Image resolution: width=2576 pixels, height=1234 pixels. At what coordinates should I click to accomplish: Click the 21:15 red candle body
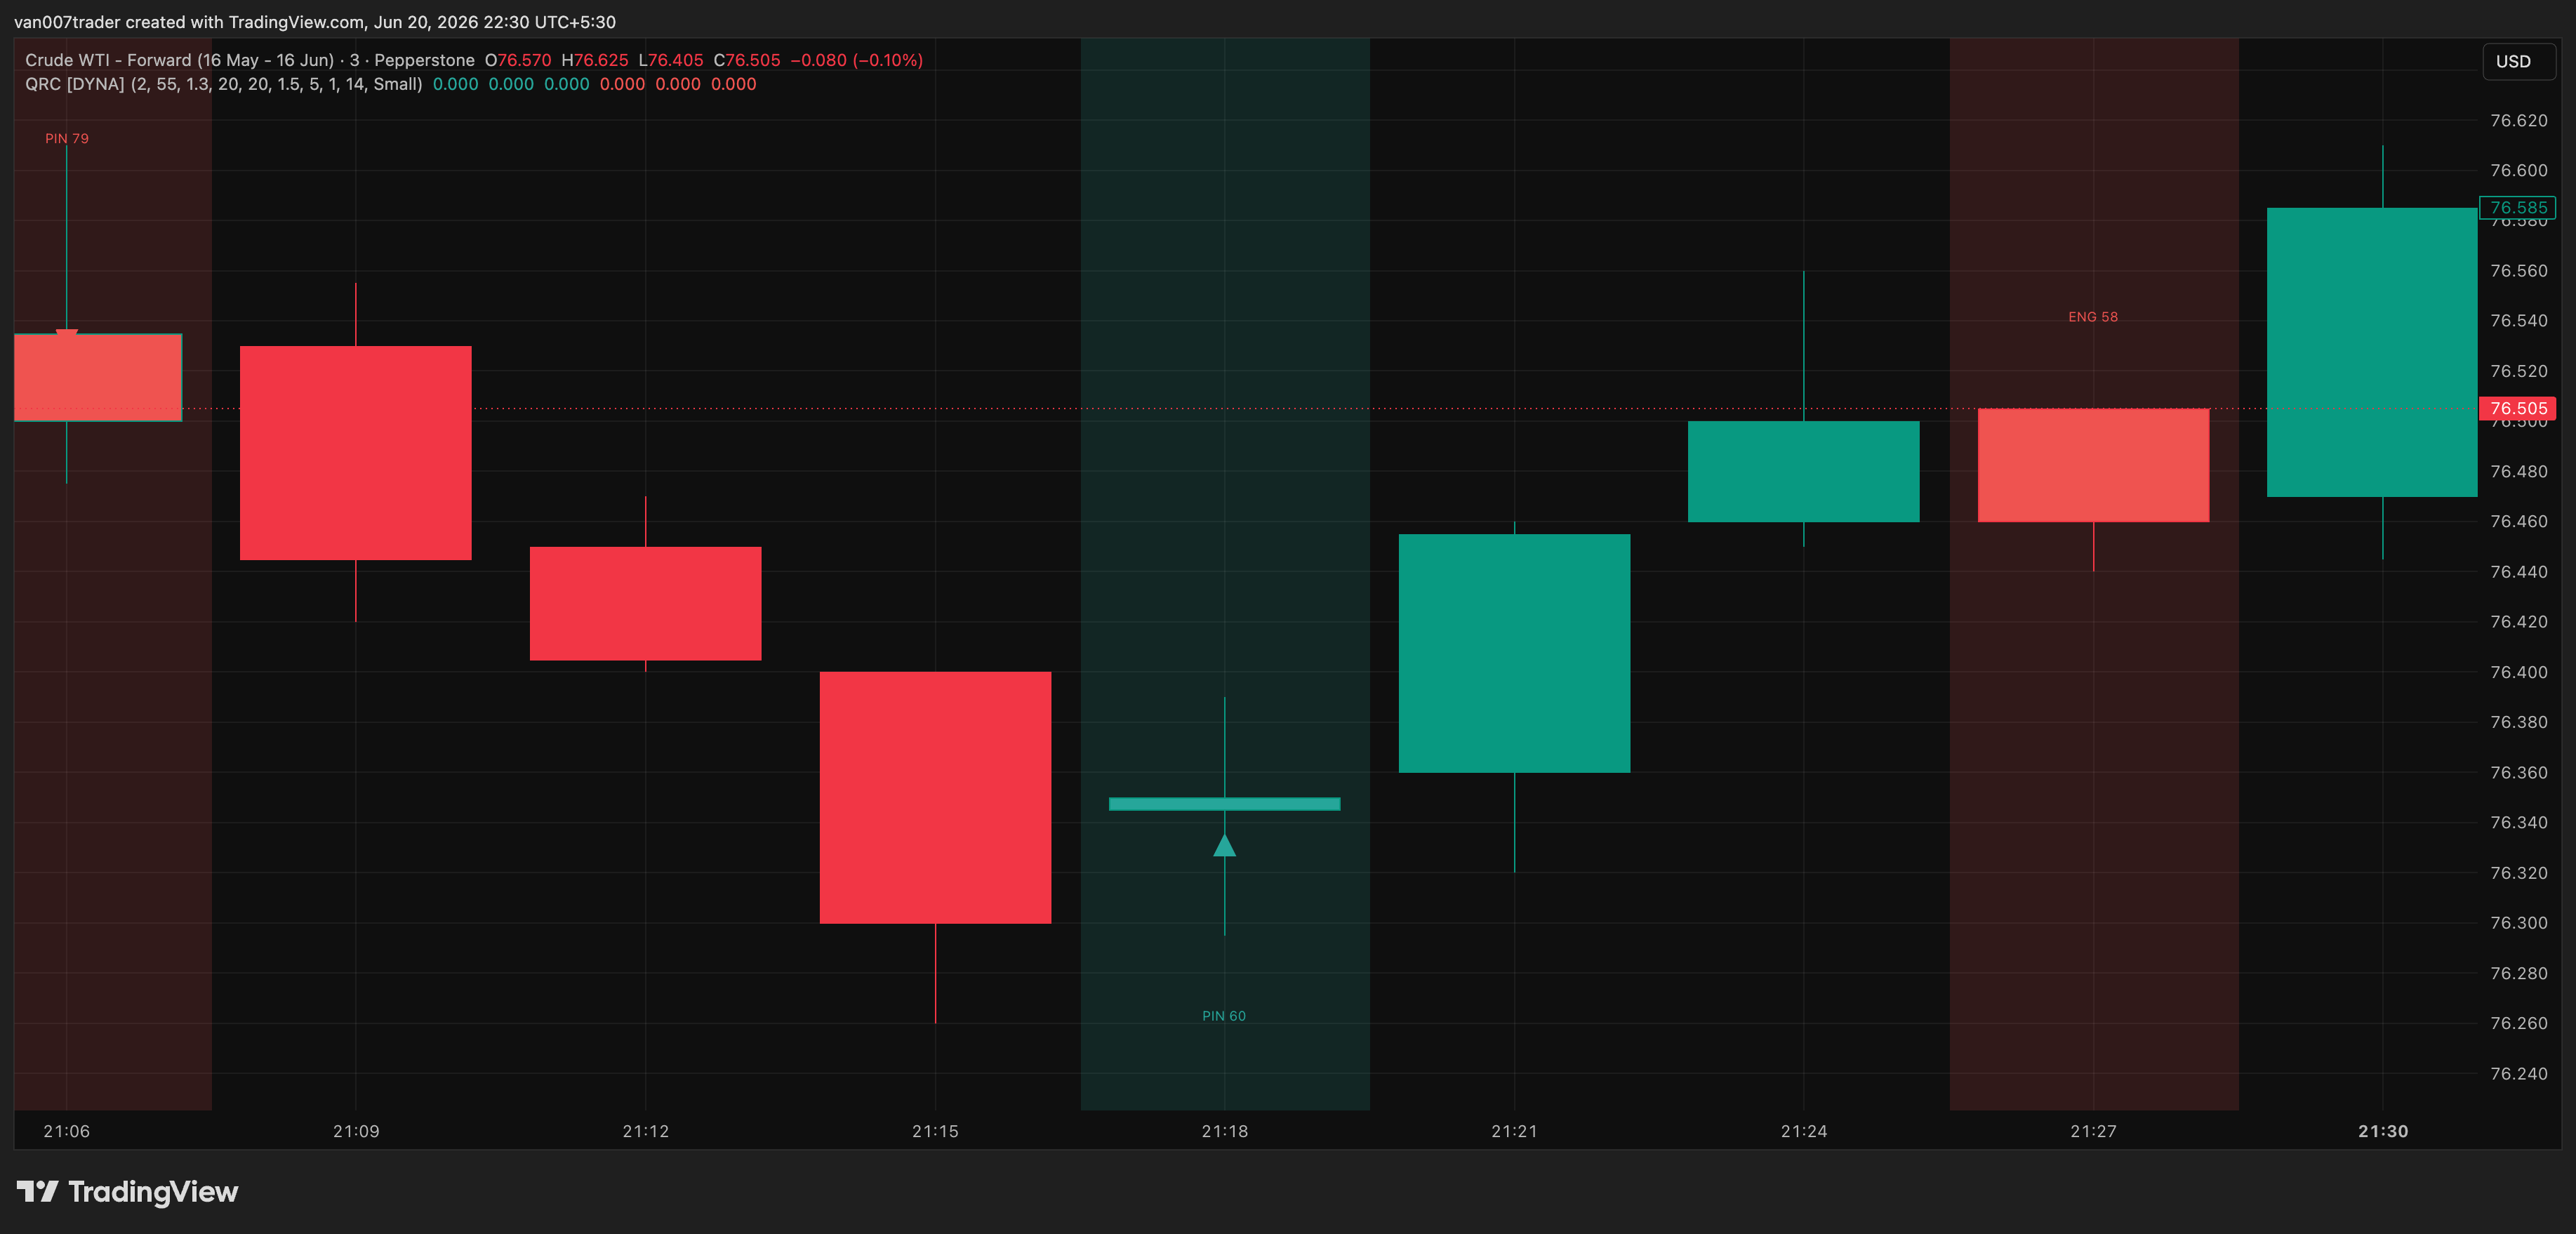(935, 797)
